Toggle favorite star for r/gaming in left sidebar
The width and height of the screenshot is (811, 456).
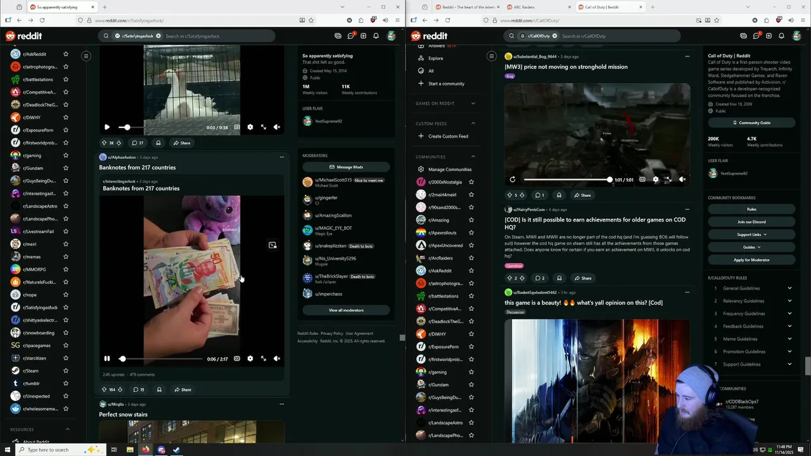tap(65, 155)
